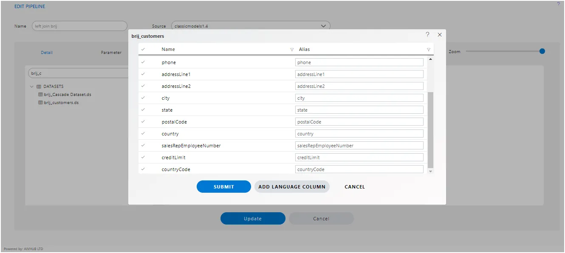
Task: Open page help question mark icon
Action: pos(558,4)
